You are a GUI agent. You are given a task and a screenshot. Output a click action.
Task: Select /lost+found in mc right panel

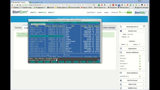coord(70,41)
